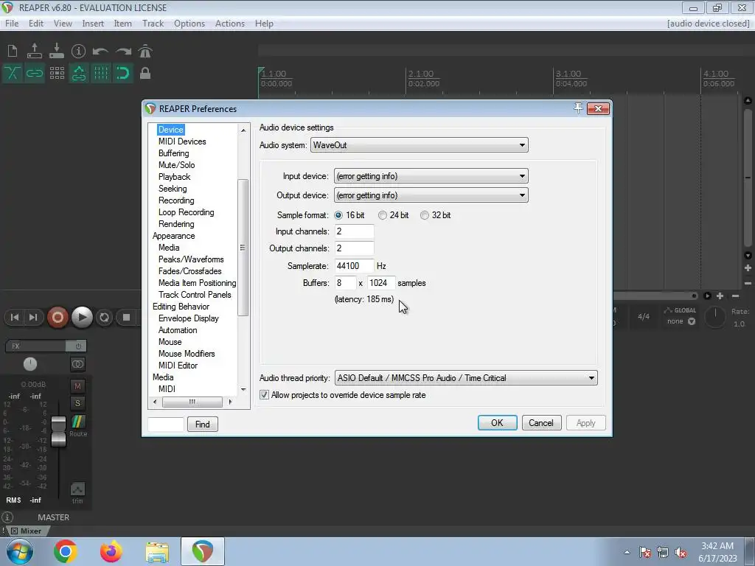
Task: Go to project start transport button
Action: (x=15, y=317)
